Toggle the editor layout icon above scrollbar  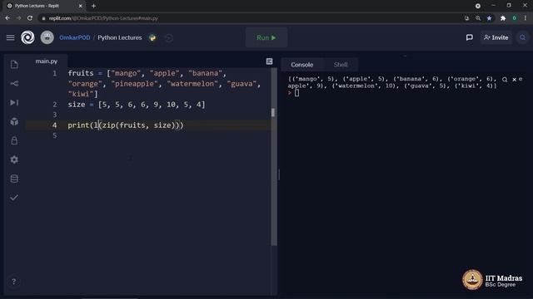tap(269, 61)
